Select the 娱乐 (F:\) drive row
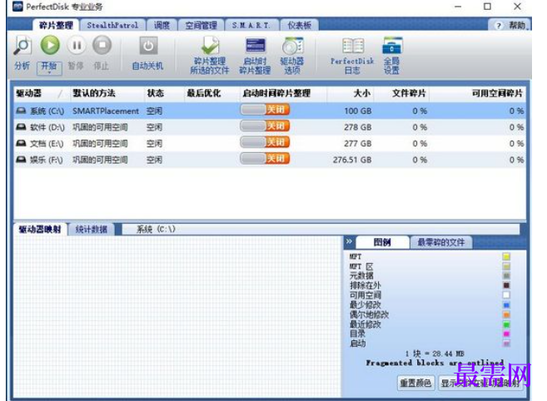Viewport: 547px width, 401px height. coord(270,160)
